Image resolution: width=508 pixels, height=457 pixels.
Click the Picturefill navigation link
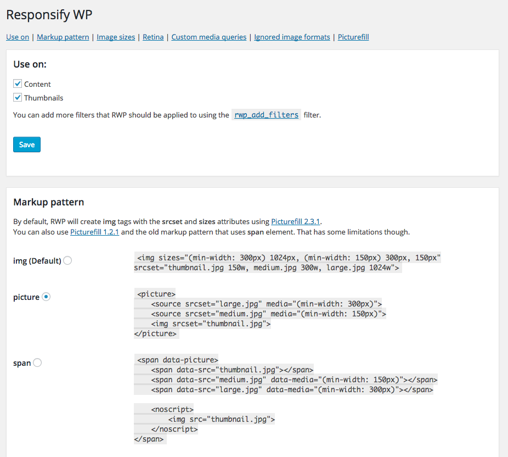tap(353, 37)
